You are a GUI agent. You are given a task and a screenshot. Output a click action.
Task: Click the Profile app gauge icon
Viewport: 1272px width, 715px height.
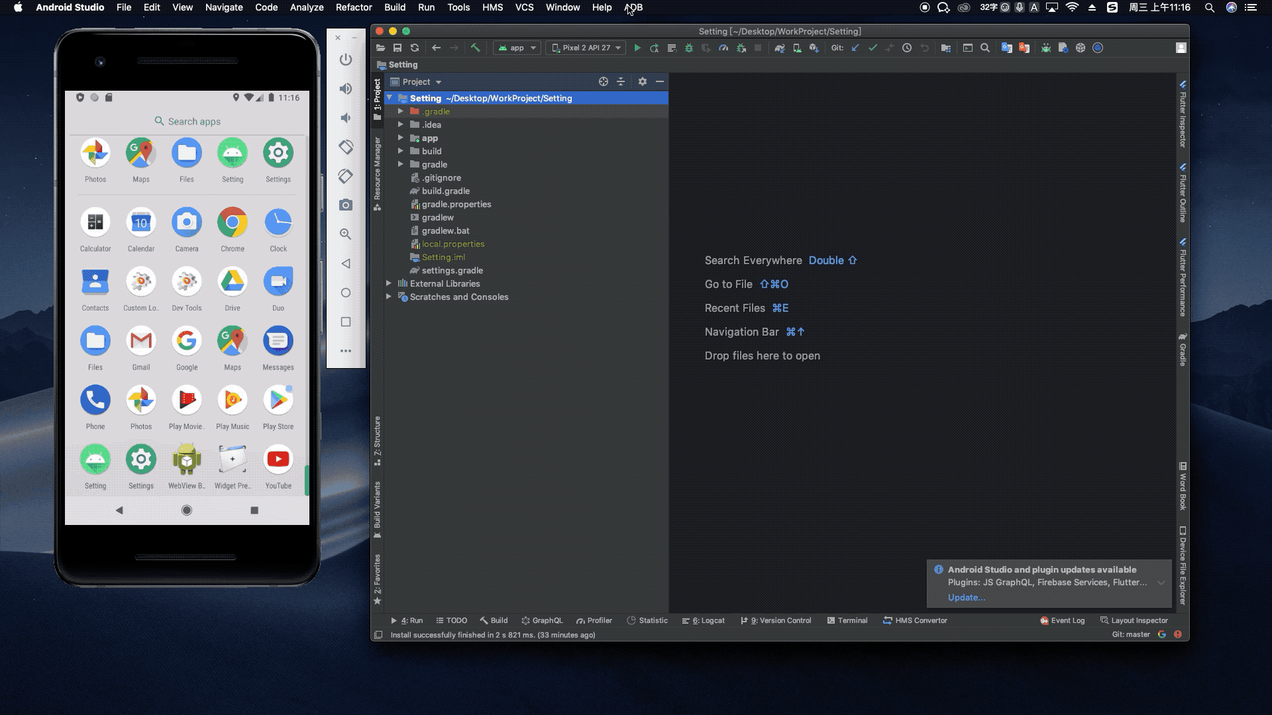coord(723,48)
